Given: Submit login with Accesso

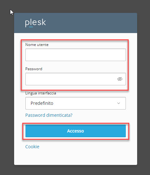Looking at the screenshot, I should [x=76, y=131].
